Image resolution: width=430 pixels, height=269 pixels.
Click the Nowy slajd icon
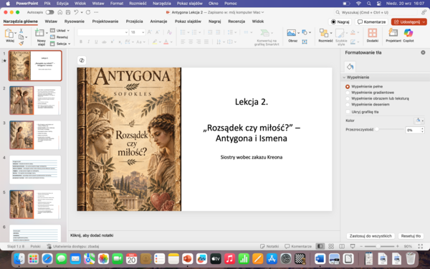coord(39,33)
